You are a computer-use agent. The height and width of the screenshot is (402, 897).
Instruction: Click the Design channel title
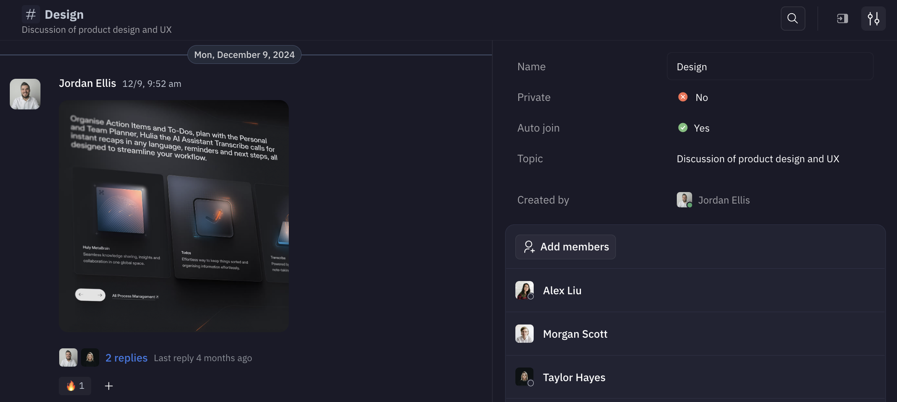coord(64,14)
